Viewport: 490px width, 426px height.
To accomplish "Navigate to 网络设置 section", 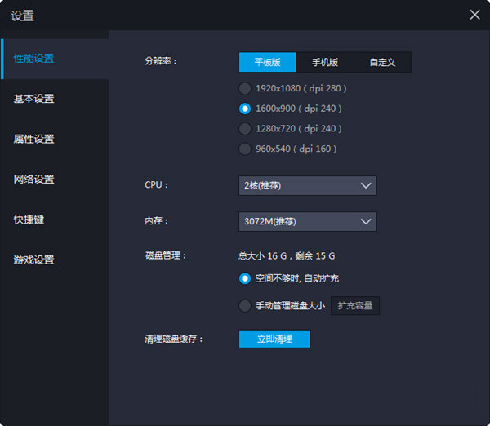I will click(34, 180).
